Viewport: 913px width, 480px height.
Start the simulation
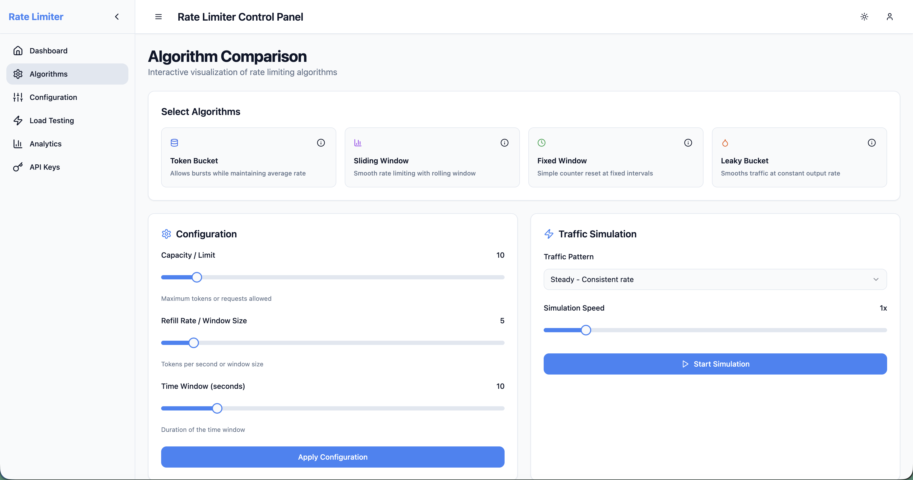(x=715, y=364)
